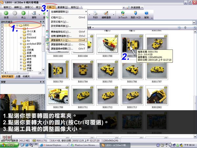Expand the 城堡 folder node

[21, 62]
